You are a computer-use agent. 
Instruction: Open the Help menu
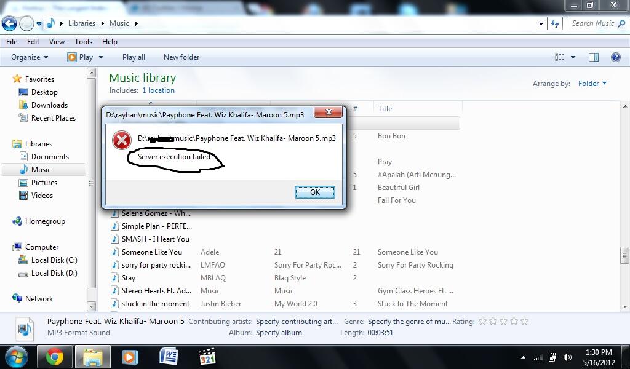tap(110, 42)
